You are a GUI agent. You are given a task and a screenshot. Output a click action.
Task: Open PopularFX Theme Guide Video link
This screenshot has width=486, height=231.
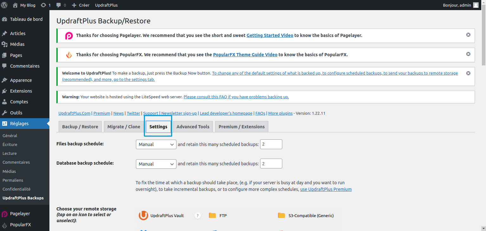245,55
